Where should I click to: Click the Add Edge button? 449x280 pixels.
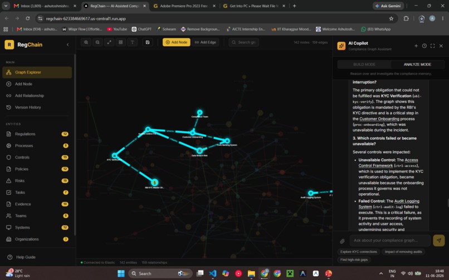[206, 42]
